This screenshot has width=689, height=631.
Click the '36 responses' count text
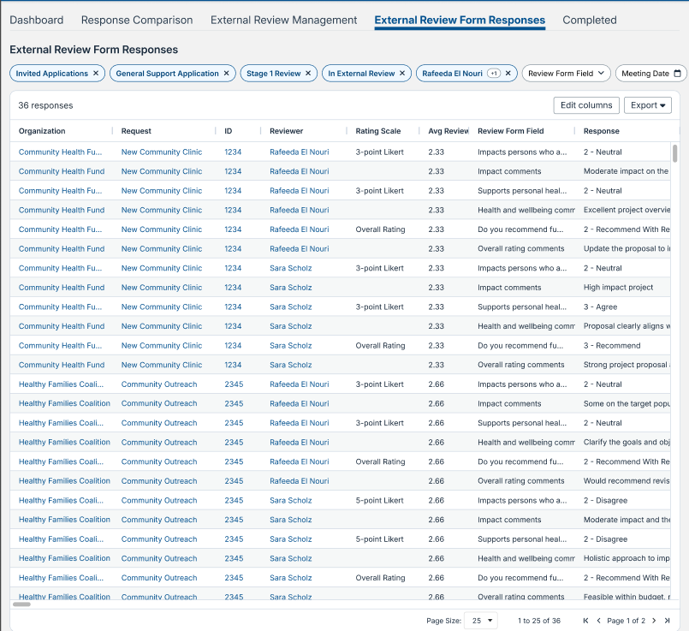click(x=45, y=105)
